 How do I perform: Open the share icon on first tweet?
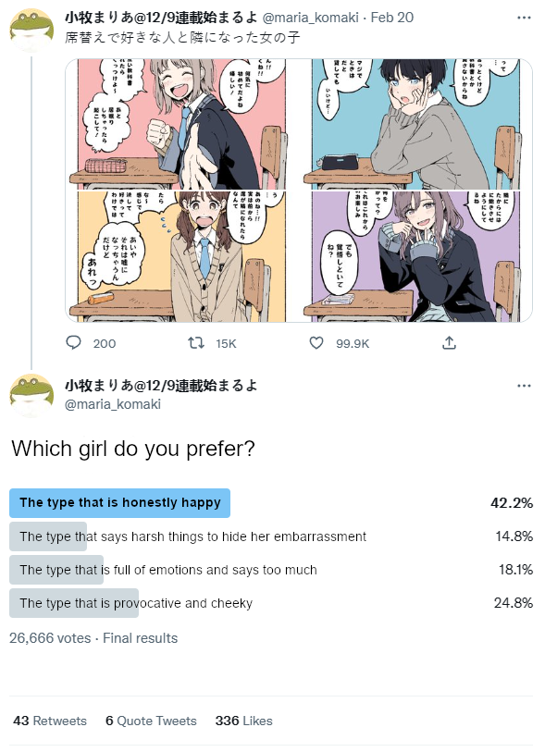click(449, 342)
